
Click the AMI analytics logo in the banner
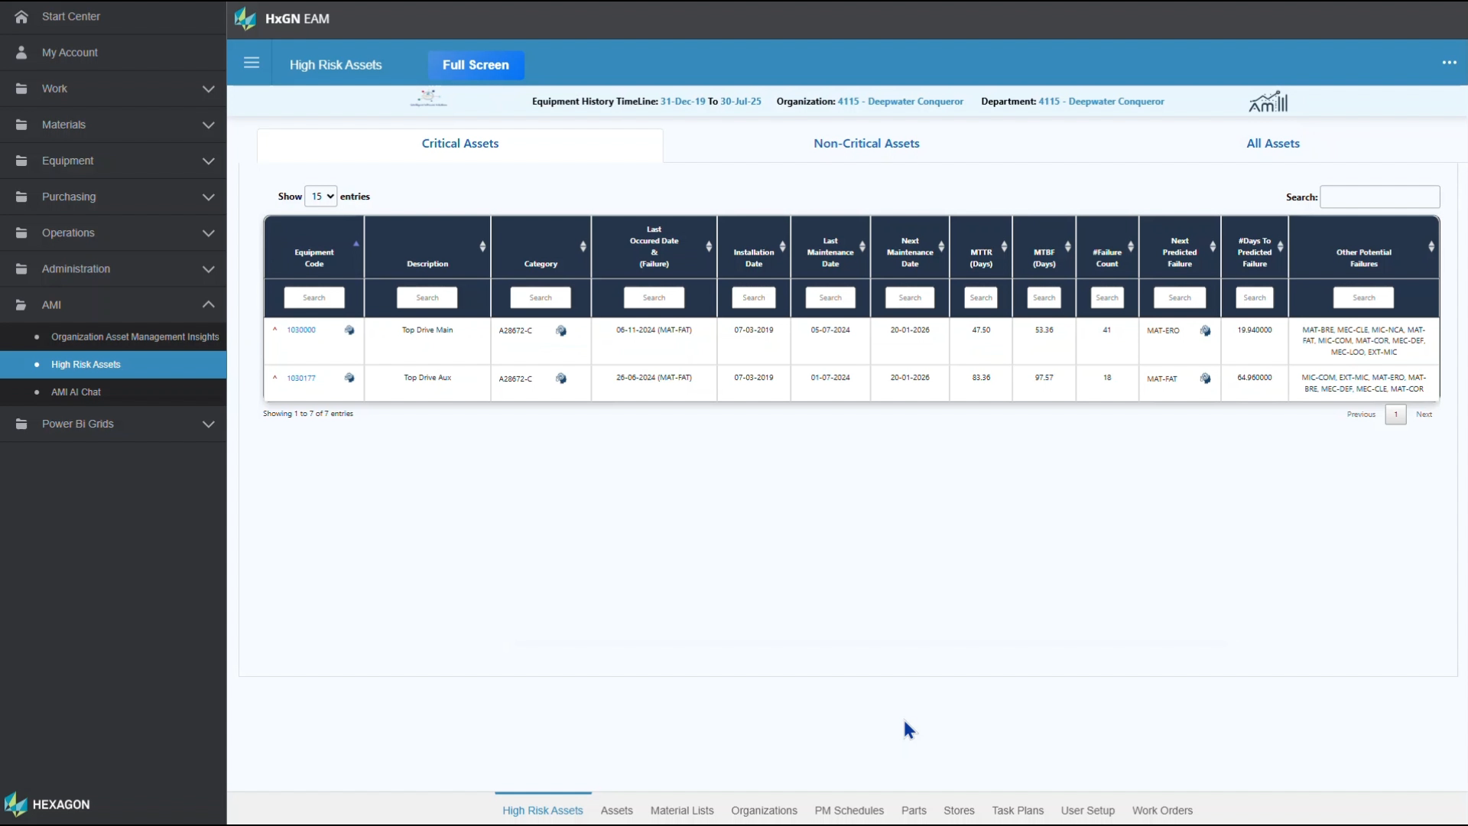(x=1268, y=100)
